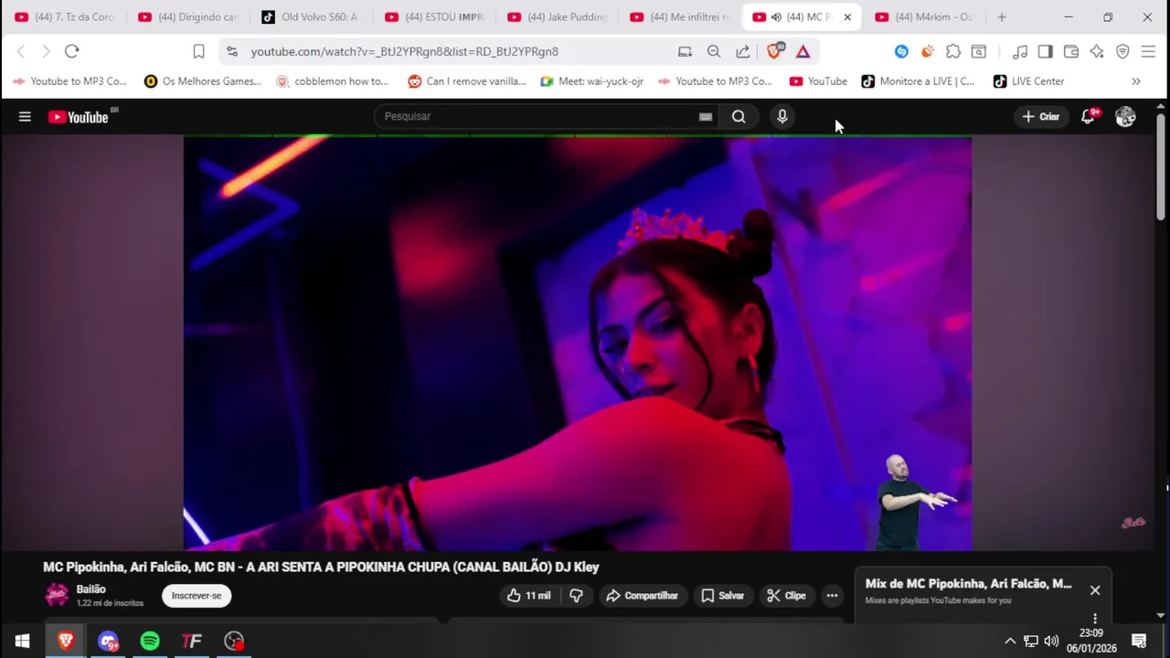The image size is (1170, 658).
Task: Show hidden system tray icons
Action: pyautogui.click(x=1010, y=641)
